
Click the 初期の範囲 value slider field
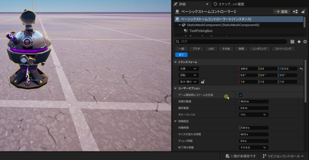[253, 101]
